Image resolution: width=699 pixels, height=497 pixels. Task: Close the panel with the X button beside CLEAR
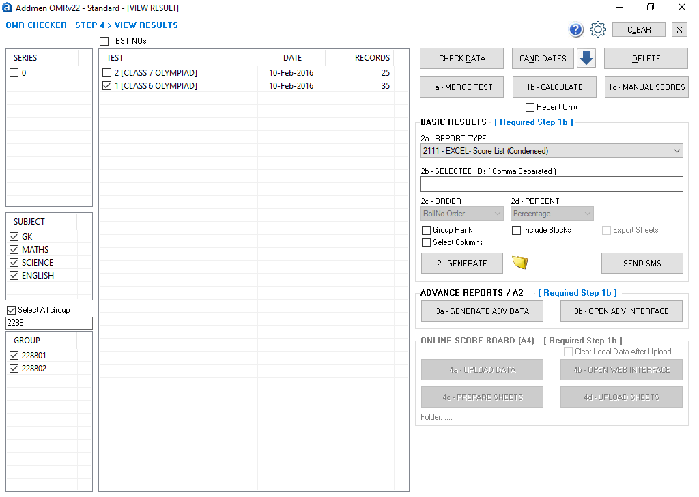679,30
